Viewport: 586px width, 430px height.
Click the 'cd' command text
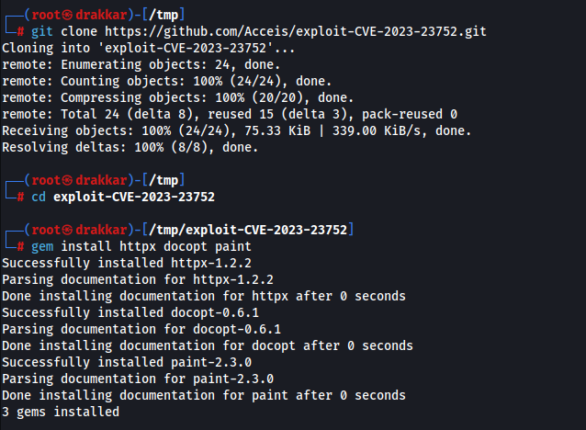39,197
